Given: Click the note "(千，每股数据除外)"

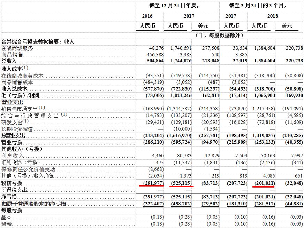Looking at the screenshot, I should coord(219,35).
